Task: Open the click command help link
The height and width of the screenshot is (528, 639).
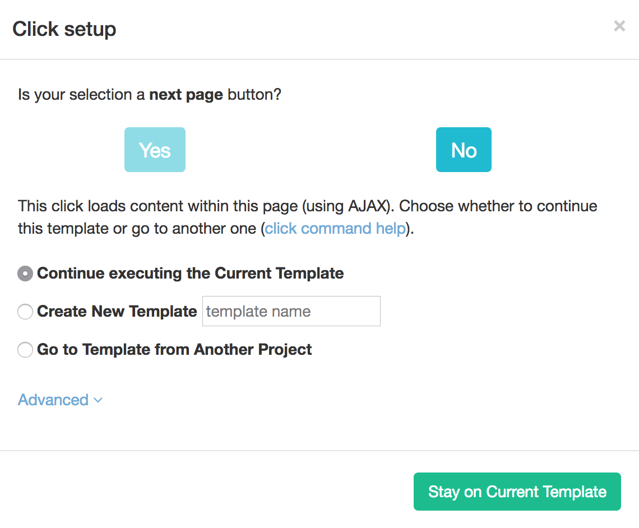Action: pyautogui.click(x=335, y=229)
